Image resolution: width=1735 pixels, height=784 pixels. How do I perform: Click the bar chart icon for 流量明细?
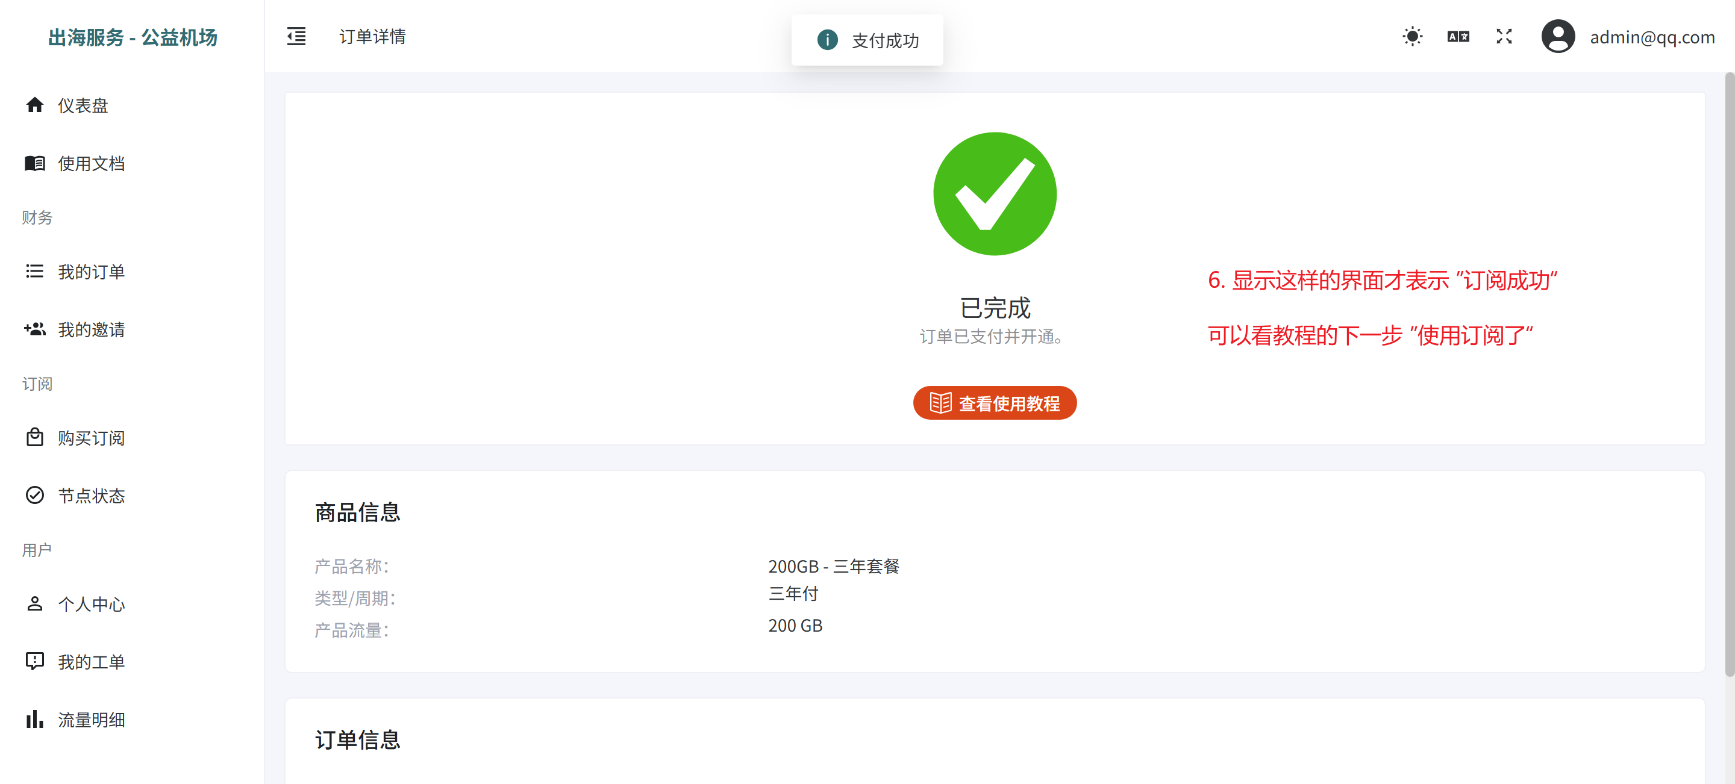click(x=35, y=720)
